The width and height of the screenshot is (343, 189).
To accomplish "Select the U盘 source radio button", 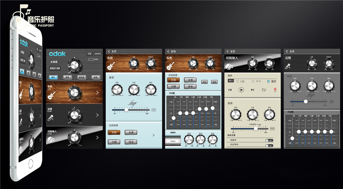I will pyautogui.click(x=238, y=81).
